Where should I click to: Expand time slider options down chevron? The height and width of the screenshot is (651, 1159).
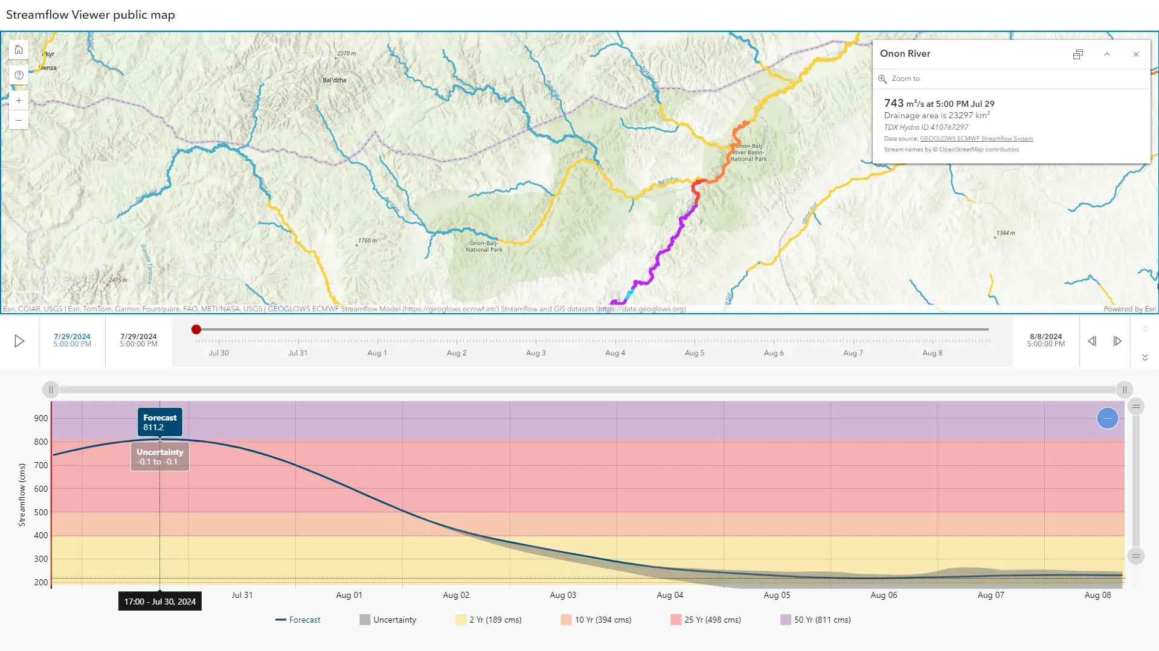point(1145,358)
